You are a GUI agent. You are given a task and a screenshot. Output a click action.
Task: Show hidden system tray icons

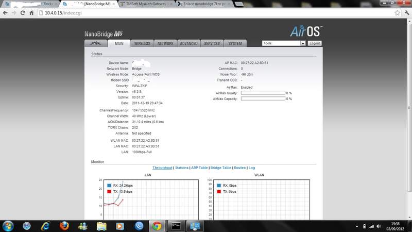point(357,226)
